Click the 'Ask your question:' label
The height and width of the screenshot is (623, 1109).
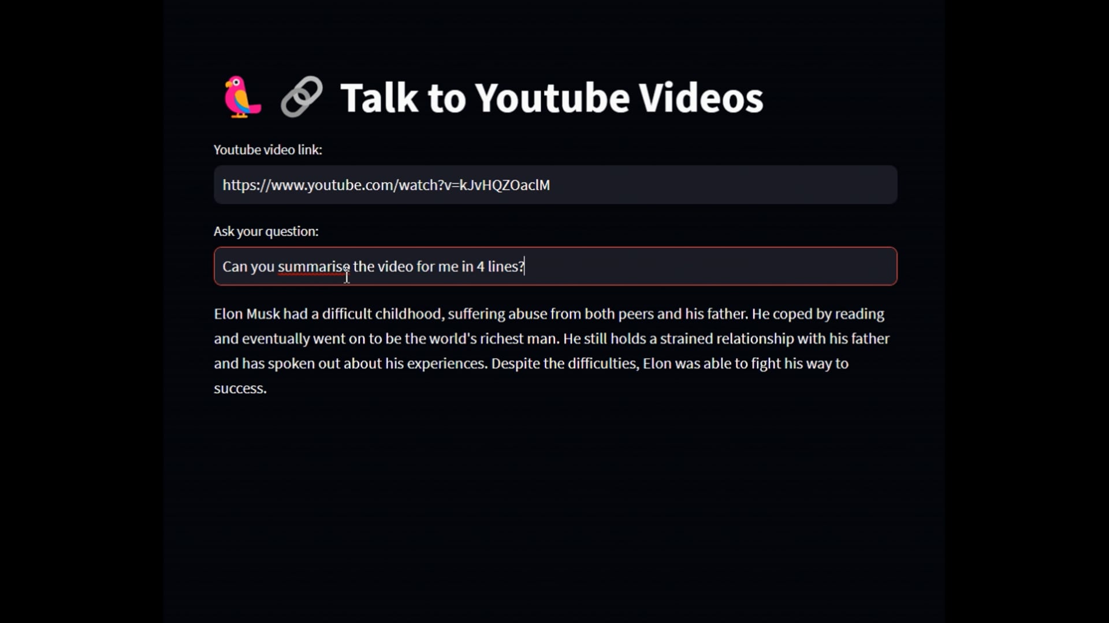pyautogui.click(x=266, y=231)
